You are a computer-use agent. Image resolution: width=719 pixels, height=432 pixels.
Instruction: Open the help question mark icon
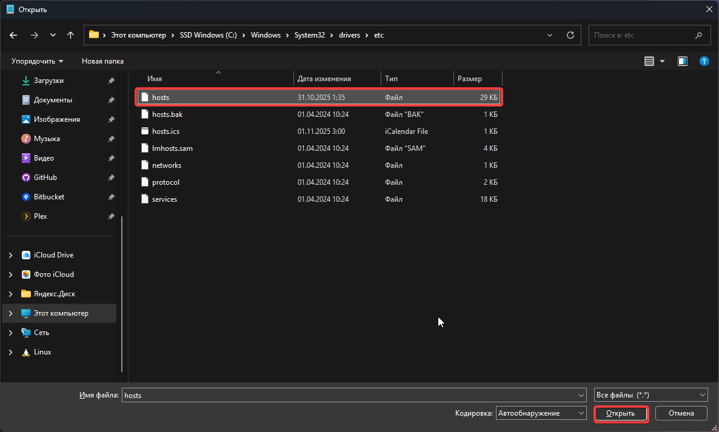(x=704, y=61)
